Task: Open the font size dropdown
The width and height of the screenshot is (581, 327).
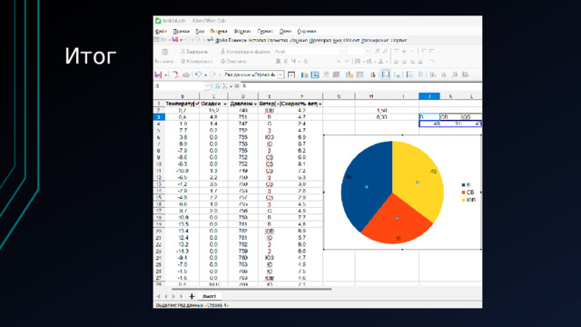Action: click(x=367, y=52)
